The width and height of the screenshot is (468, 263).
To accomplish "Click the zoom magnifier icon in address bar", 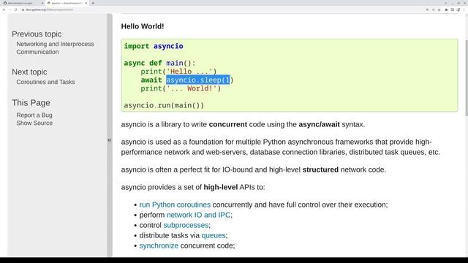I will pyautogui.click(x=427, y=9).
